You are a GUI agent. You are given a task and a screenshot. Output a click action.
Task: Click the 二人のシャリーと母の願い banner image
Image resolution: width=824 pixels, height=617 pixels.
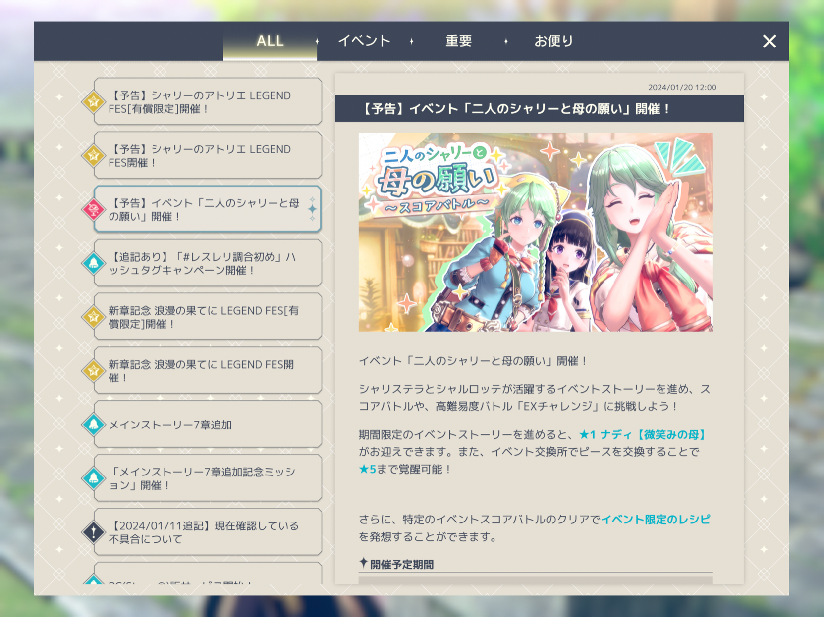click(x=535, y=232)
